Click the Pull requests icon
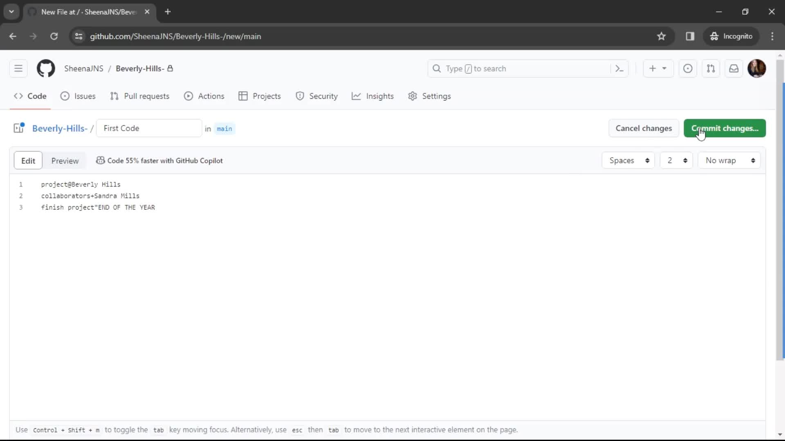Image resolution: width=785 pixels, height=441 pixels. (x=114, y=96)
